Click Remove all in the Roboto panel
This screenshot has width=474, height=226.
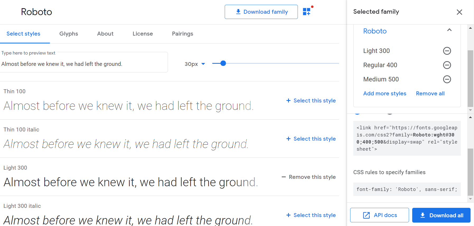430,93
